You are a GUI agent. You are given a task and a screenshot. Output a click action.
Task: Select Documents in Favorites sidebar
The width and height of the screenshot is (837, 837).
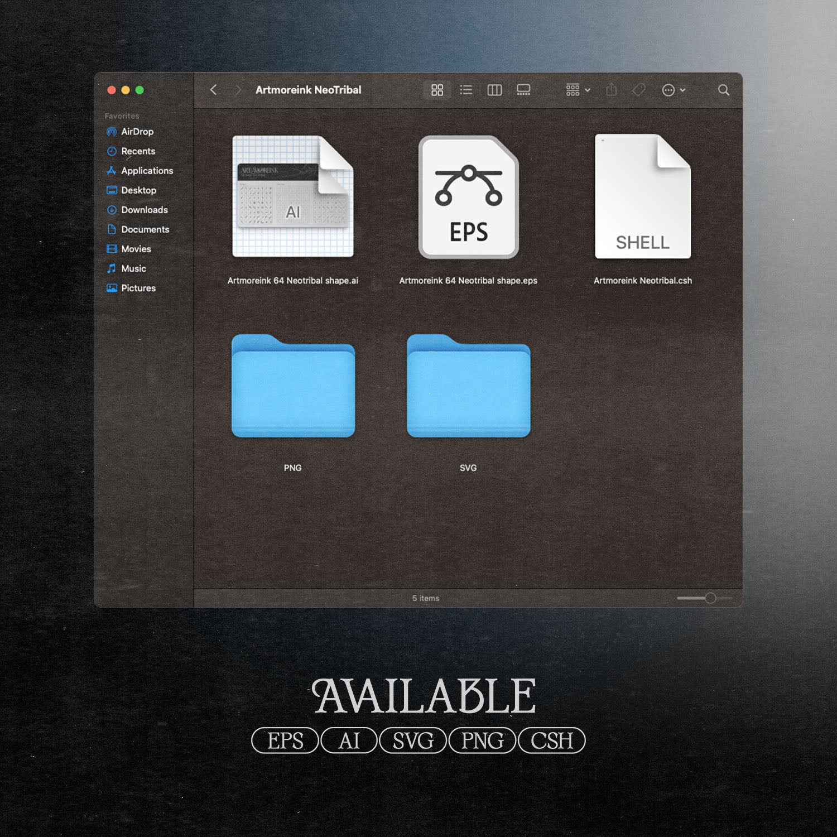(x=145, y=229)
